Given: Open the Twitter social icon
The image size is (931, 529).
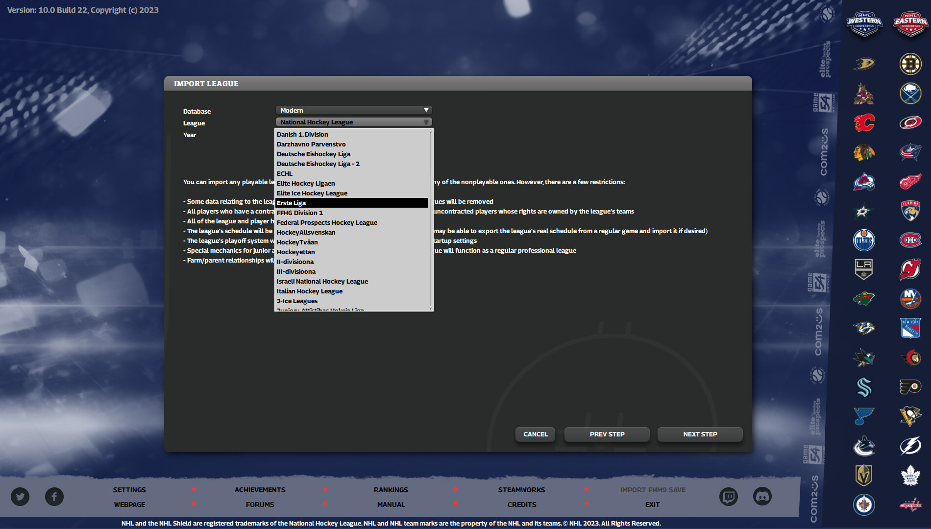Looking at the screenshot, I should click(20, 497).
